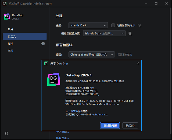Open the 语言 Chinese (Simplified) dropdown
This screenshot has height=140, width=172.
click(91, 55)
